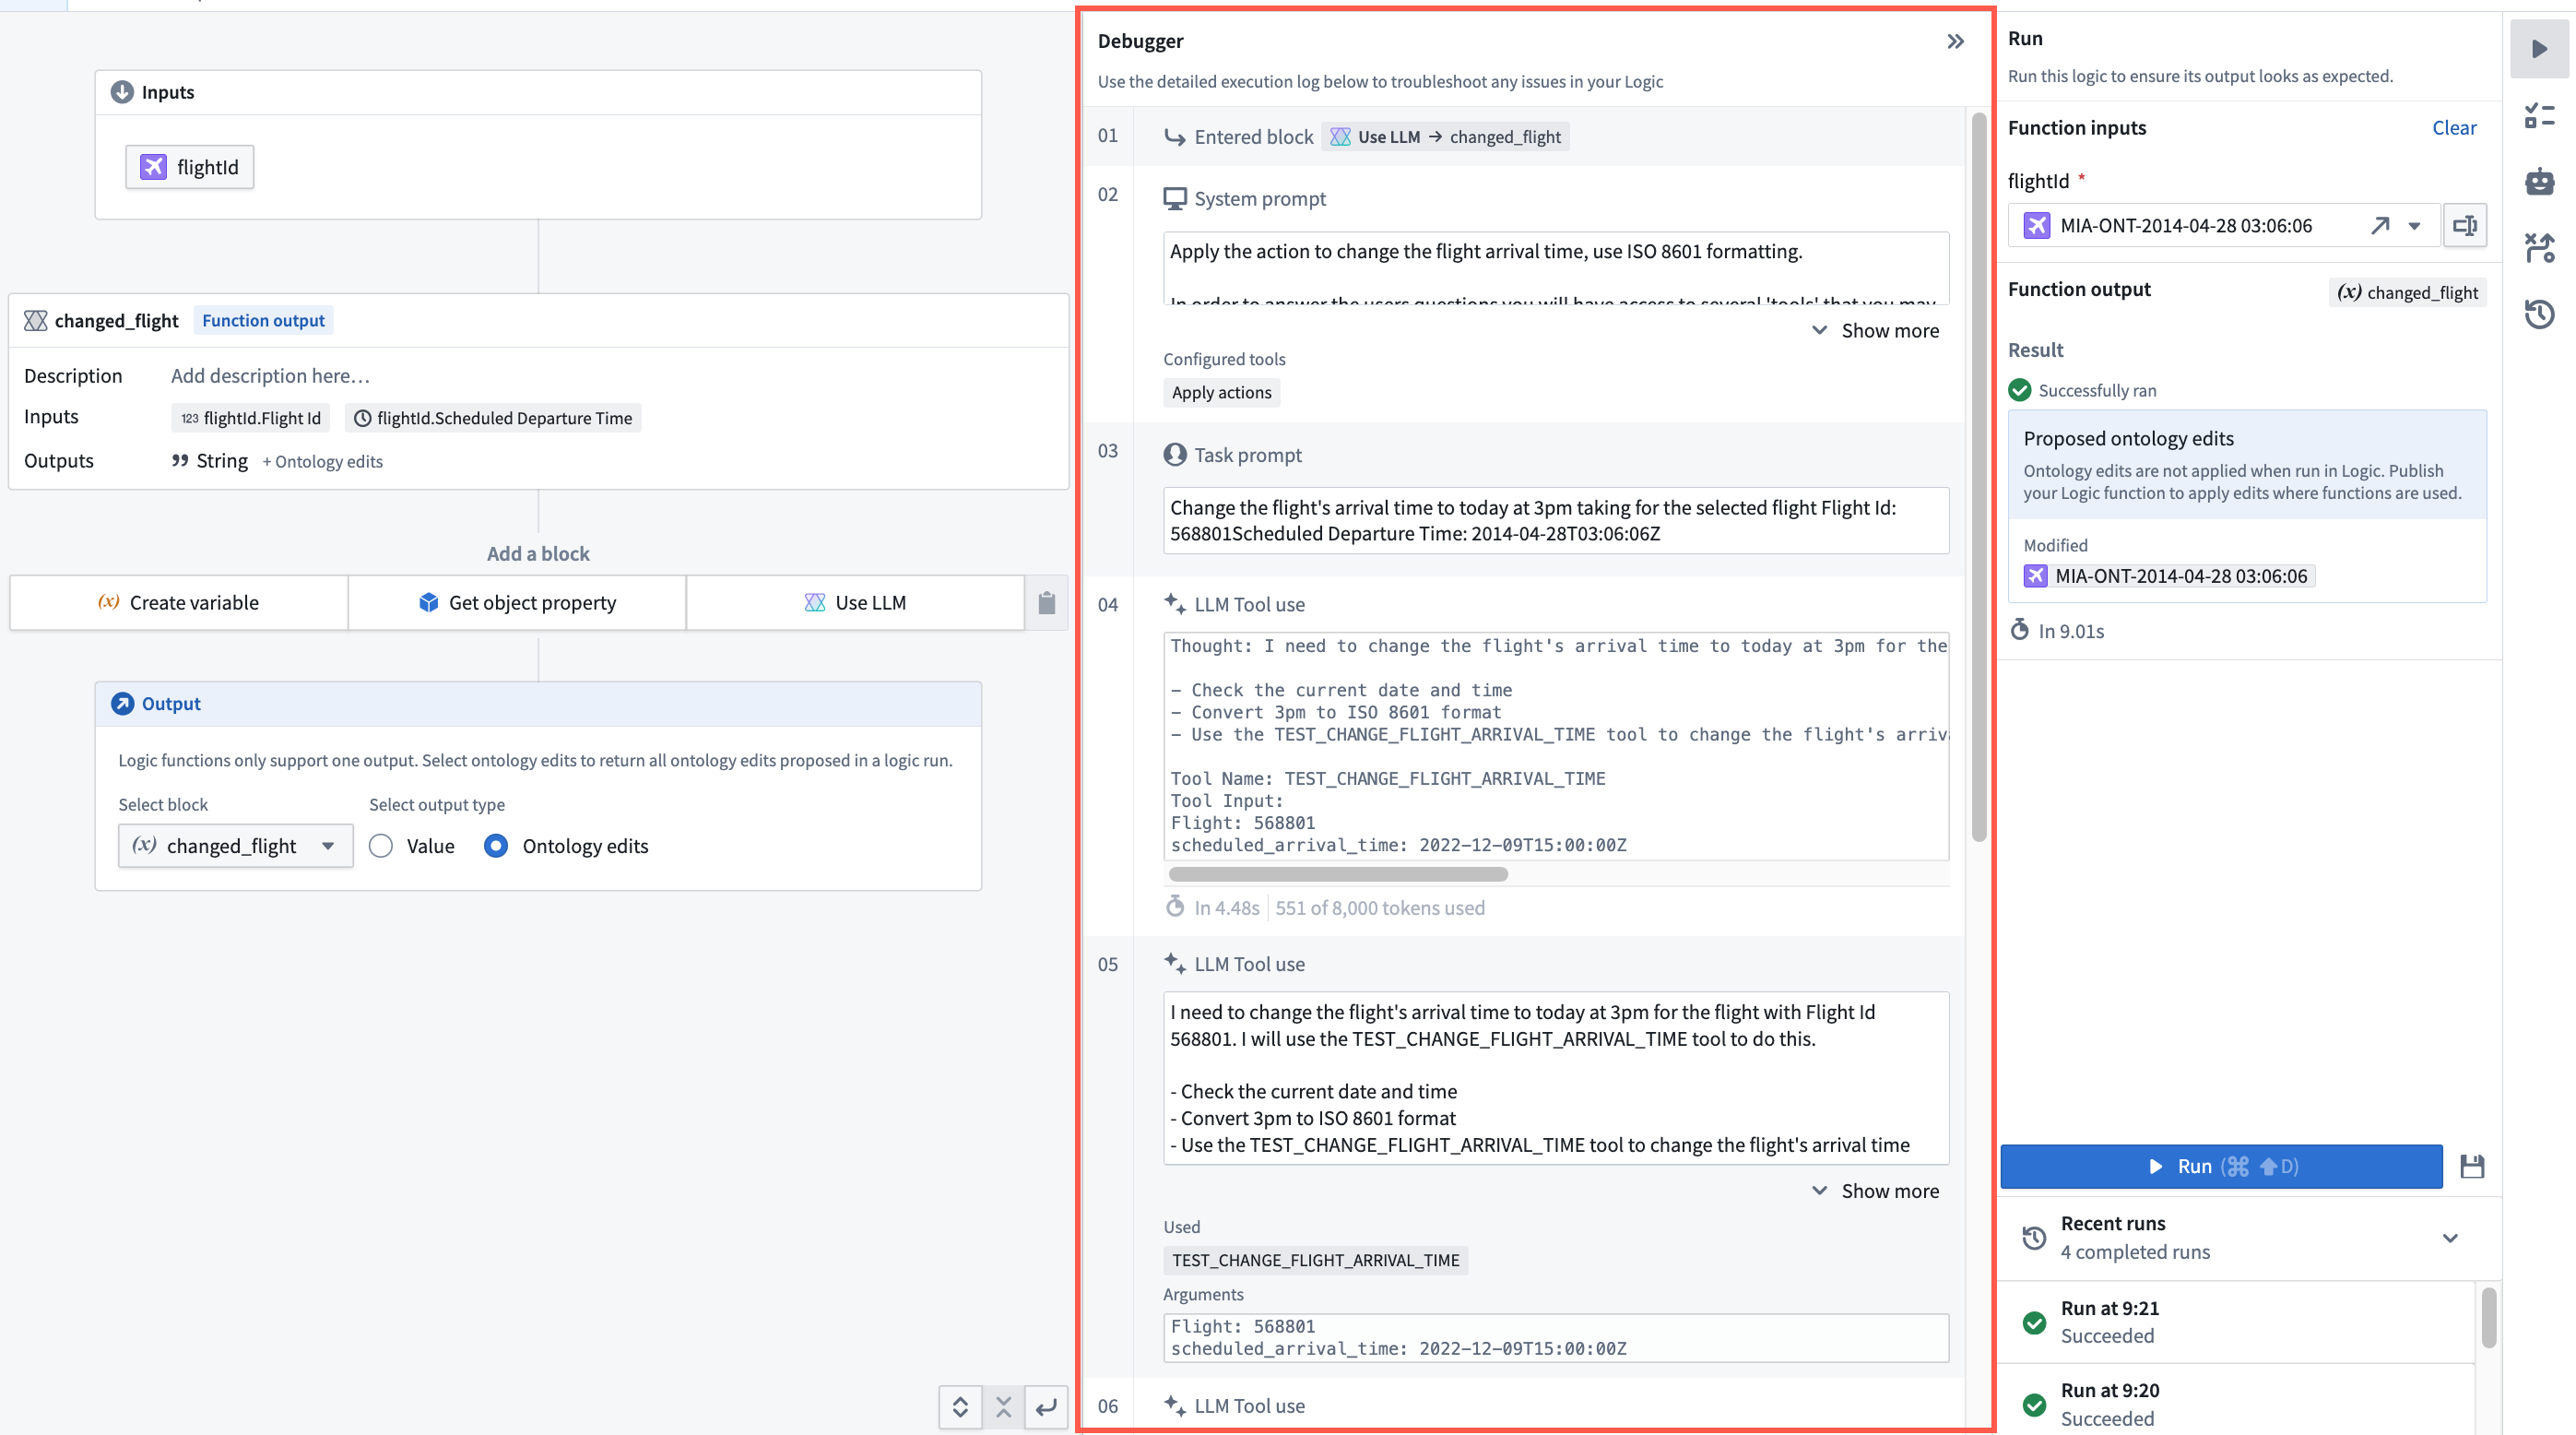
Task: Click the step 05 Arguments box
Action: click(x=1555, y=1337)
